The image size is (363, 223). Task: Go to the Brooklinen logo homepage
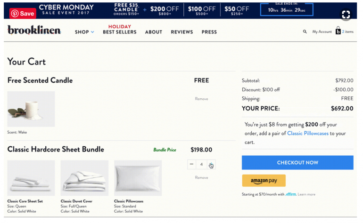tap(34, 31)
